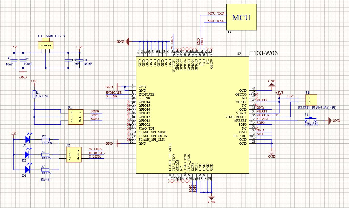Select the MCU block U3
Image resolution: width=349 pixels, height=208 pixels.
coord(242,18)
